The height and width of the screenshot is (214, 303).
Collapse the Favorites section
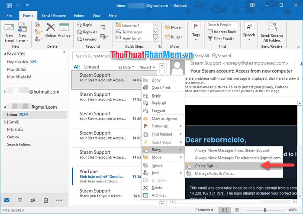point(5,54)
